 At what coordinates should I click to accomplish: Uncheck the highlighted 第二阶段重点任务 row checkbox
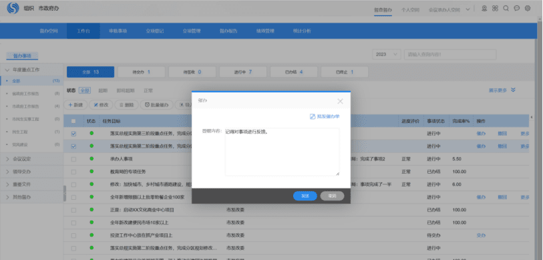(73, 146)
